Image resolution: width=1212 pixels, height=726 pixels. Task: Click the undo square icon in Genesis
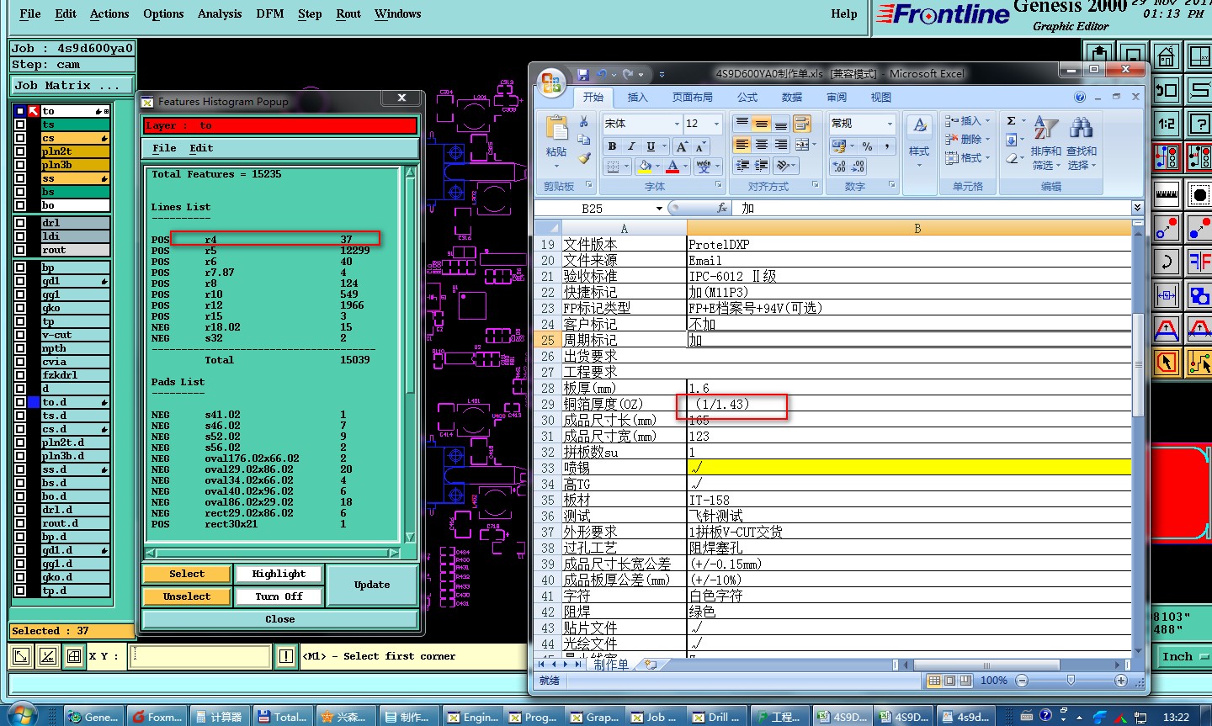click(1167, 90)
